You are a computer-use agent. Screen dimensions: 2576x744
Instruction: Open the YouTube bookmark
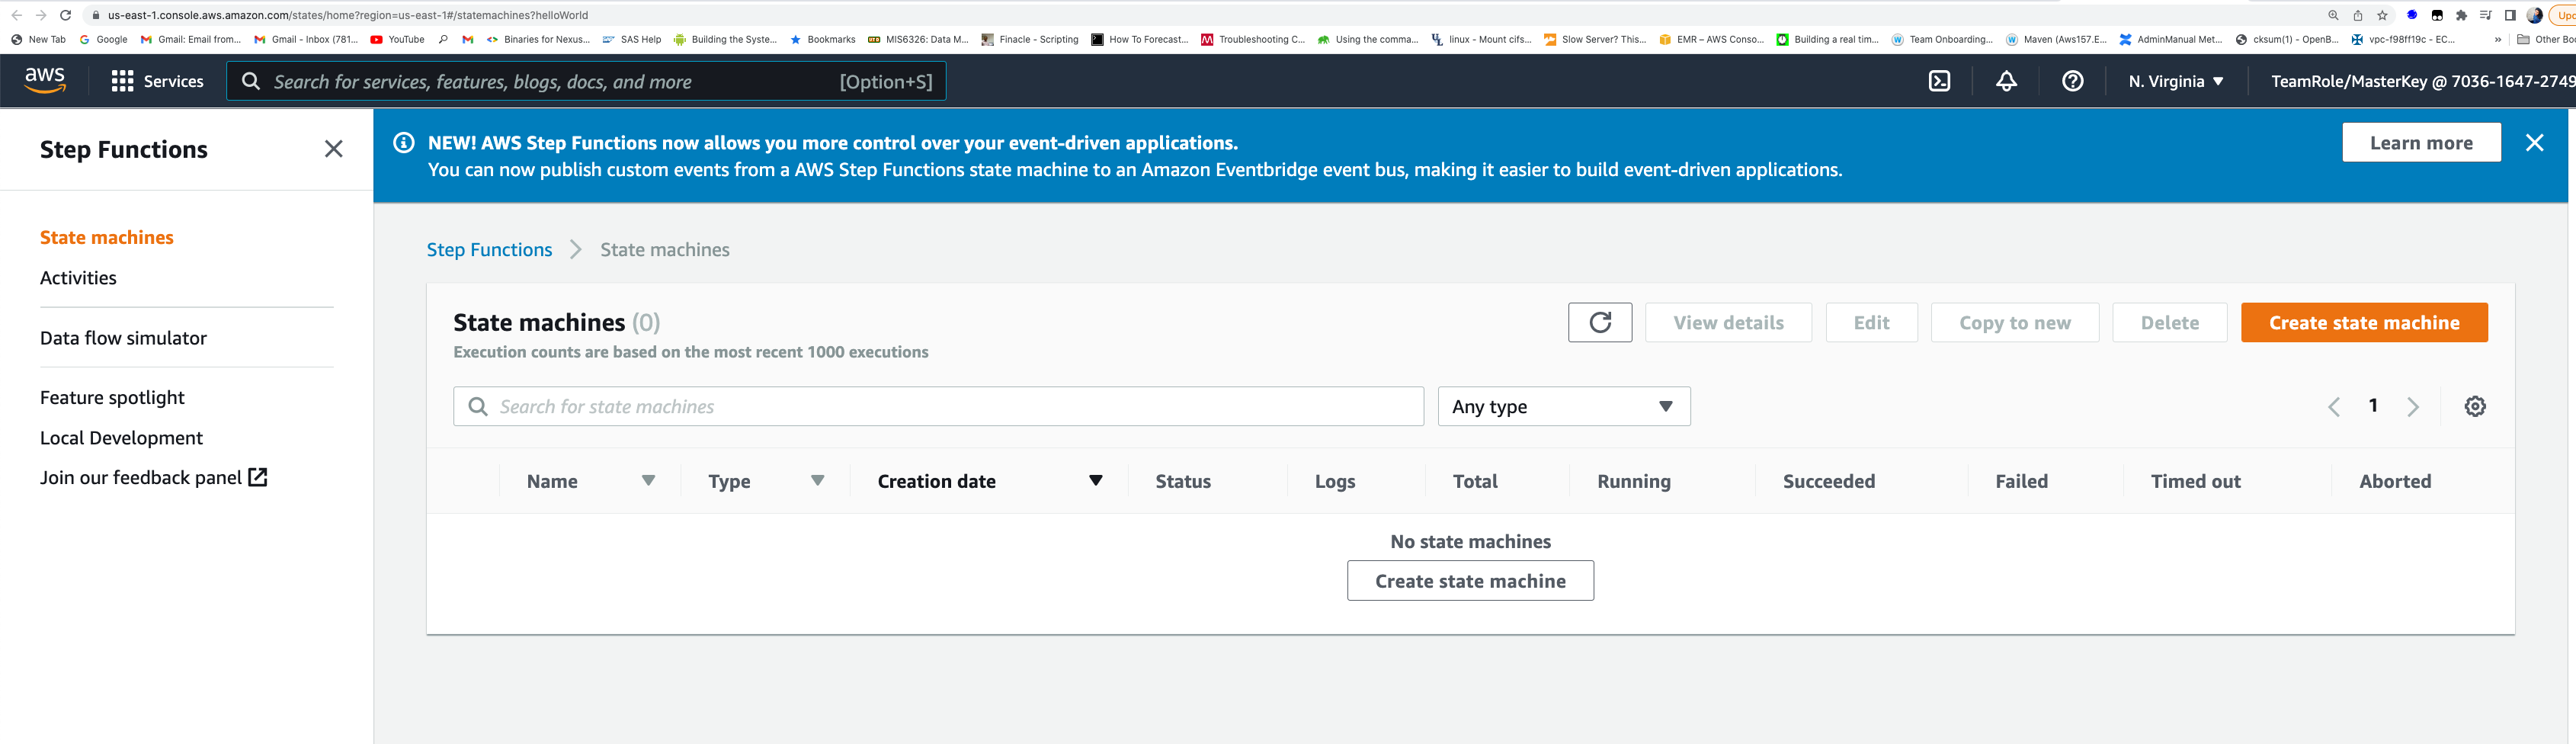pyautogui.click(x=397, y=40)
